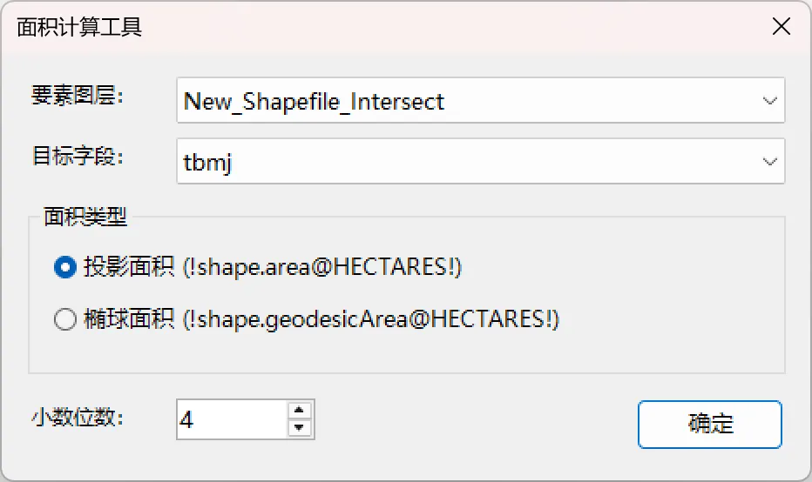
Task: Click the 面积计算工具 title bar
Action: (x=383, y=27)
